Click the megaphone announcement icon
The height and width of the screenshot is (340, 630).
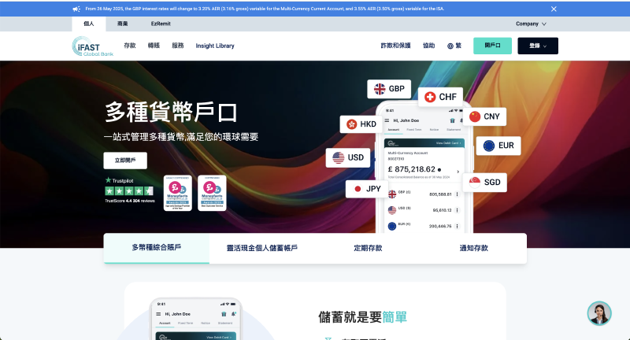tap(76, 9)
